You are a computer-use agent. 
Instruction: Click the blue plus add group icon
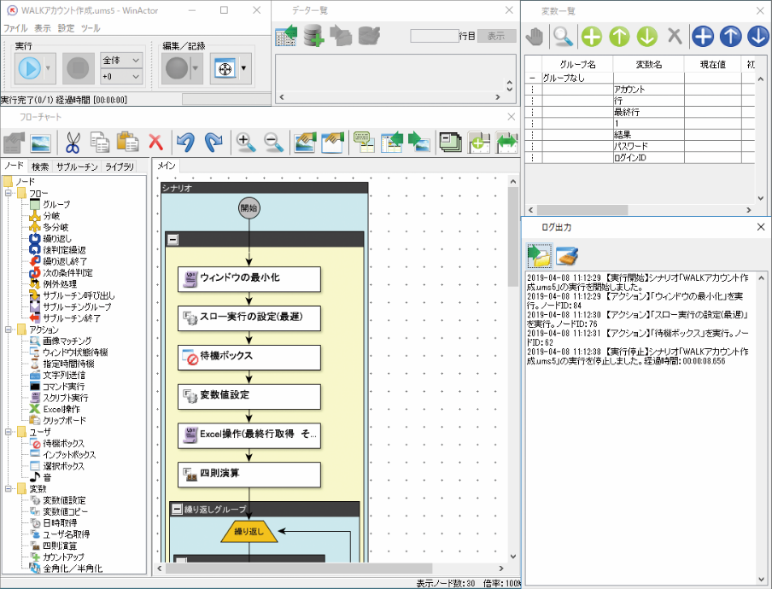coord(703,37)
